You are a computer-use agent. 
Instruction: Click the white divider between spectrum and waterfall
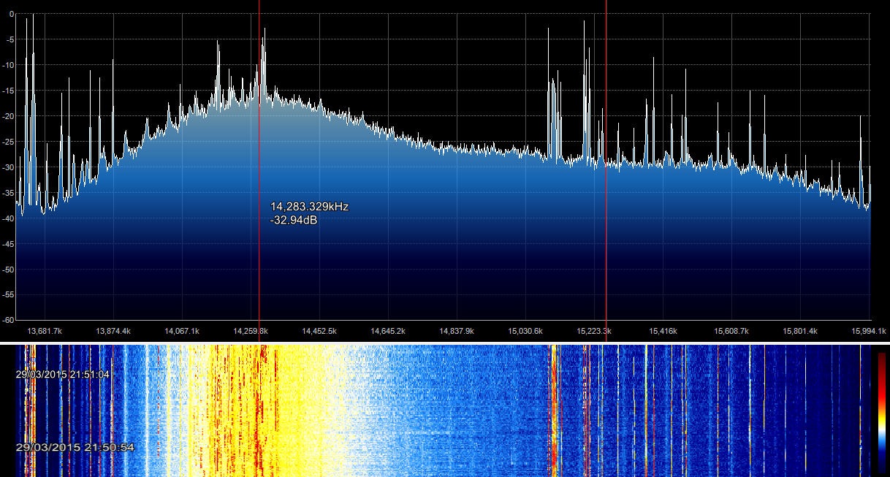[444, 343]
